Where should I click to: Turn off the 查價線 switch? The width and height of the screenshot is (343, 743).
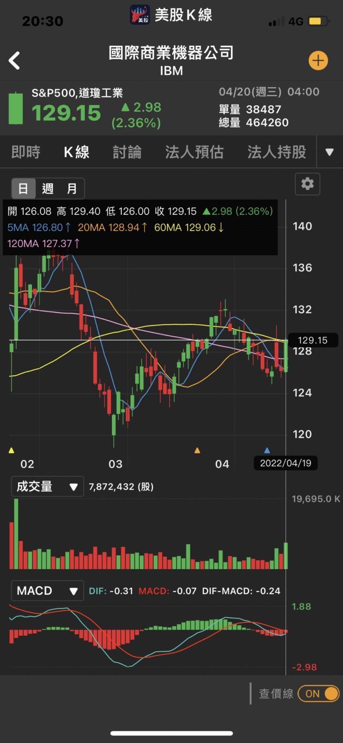(319, 693)
